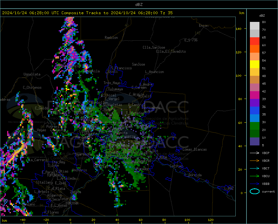Click the dBZ title at top

coord(139,5)
